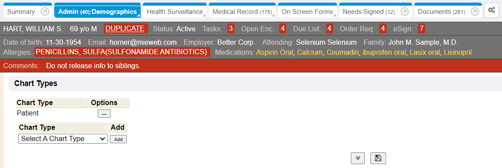The height and width of the screenshot is (168, 502).
Task: Switch to the Medical Record tab
Action: pyautogui.click(x=242, y=12)
